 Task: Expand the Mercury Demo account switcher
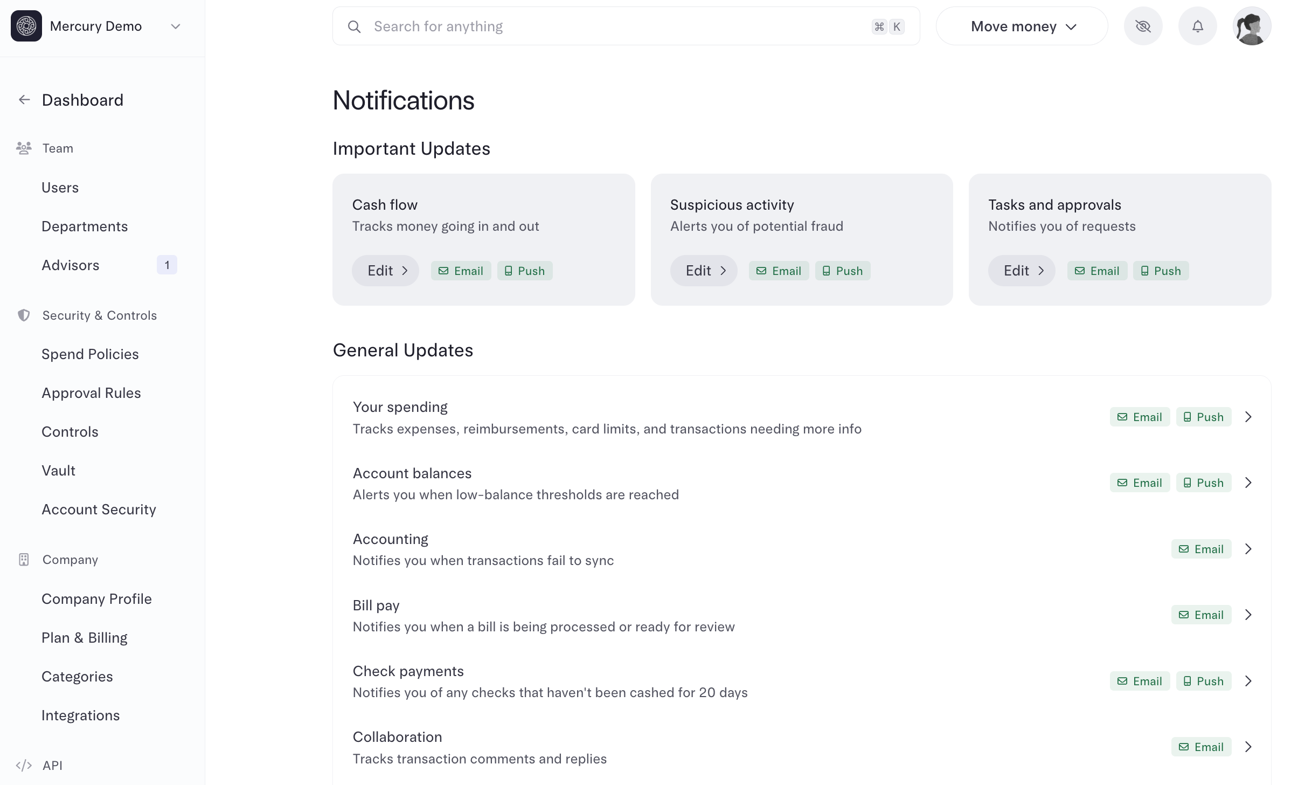[175, 26]
